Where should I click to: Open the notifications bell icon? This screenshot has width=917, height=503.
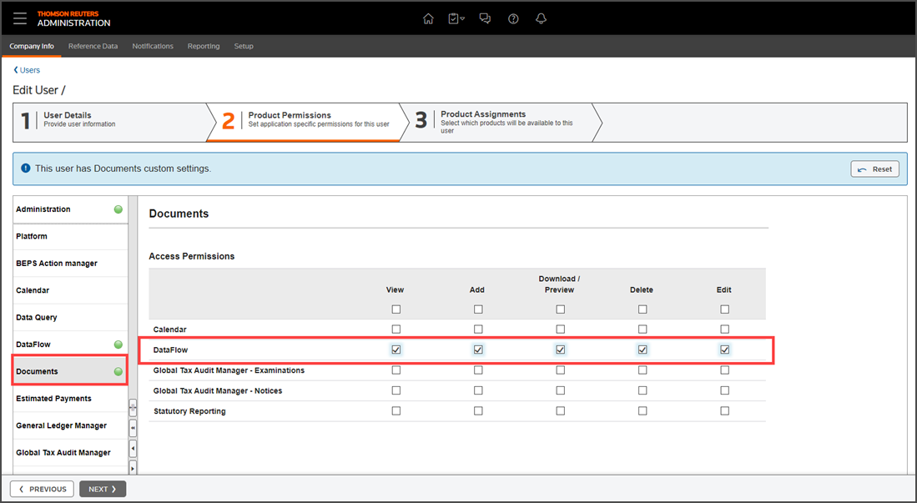(x=541, y=18)
